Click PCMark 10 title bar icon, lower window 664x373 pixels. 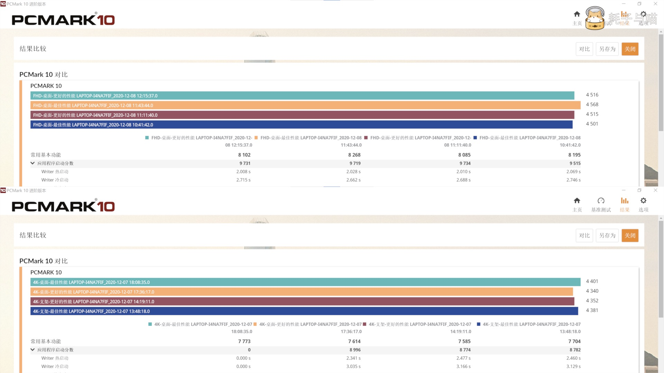click(x=3, y=190)
